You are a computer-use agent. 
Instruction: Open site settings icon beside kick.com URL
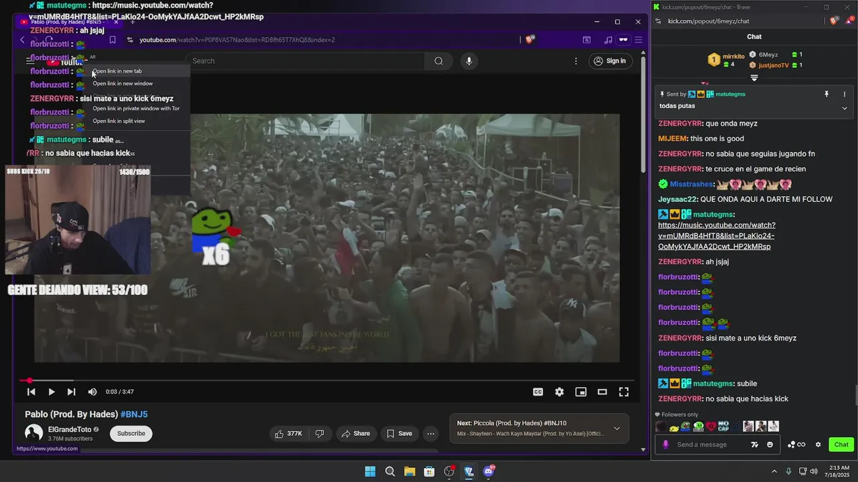658,21
